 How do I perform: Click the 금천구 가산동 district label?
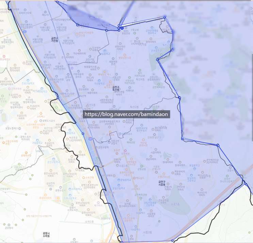click(54, 40)
